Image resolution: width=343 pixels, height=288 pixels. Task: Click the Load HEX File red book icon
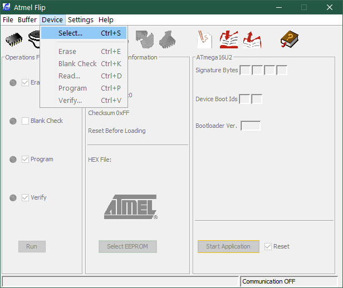(229, 39)
